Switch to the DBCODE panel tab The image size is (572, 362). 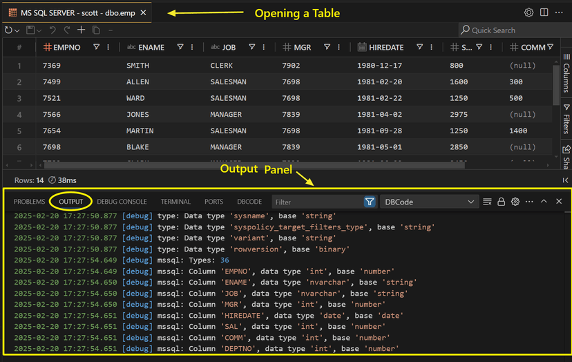click(249, 202)
